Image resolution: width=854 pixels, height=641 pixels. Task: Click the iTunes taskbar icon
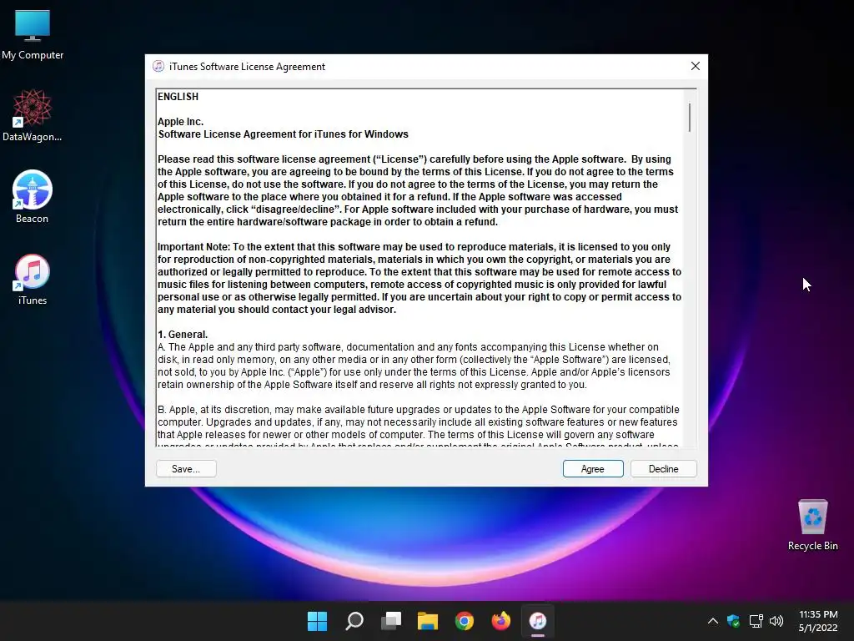[x=538, y=621]
